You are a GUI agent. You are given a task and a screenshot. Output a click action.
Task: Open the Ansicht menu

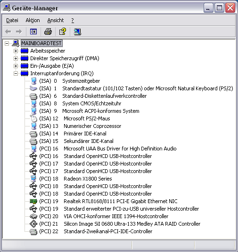pyautogui.click(x=56, y=20)
